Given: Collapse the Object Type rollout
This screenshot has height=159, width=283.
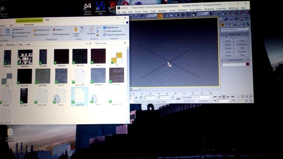Looking at the screenshot, I should pyautogui.click(x=234, y=34).
